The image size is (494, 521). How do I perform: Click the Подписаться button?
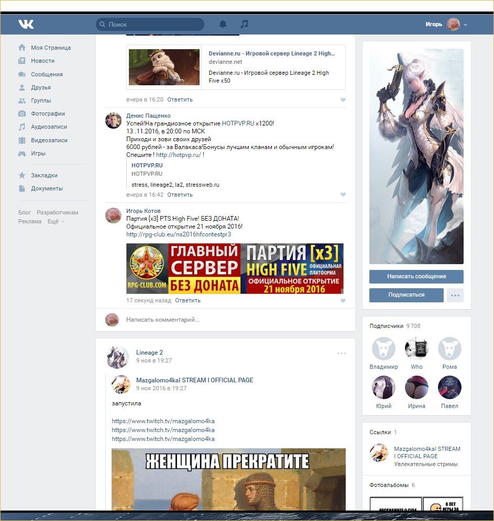click(x=406, y=295)
